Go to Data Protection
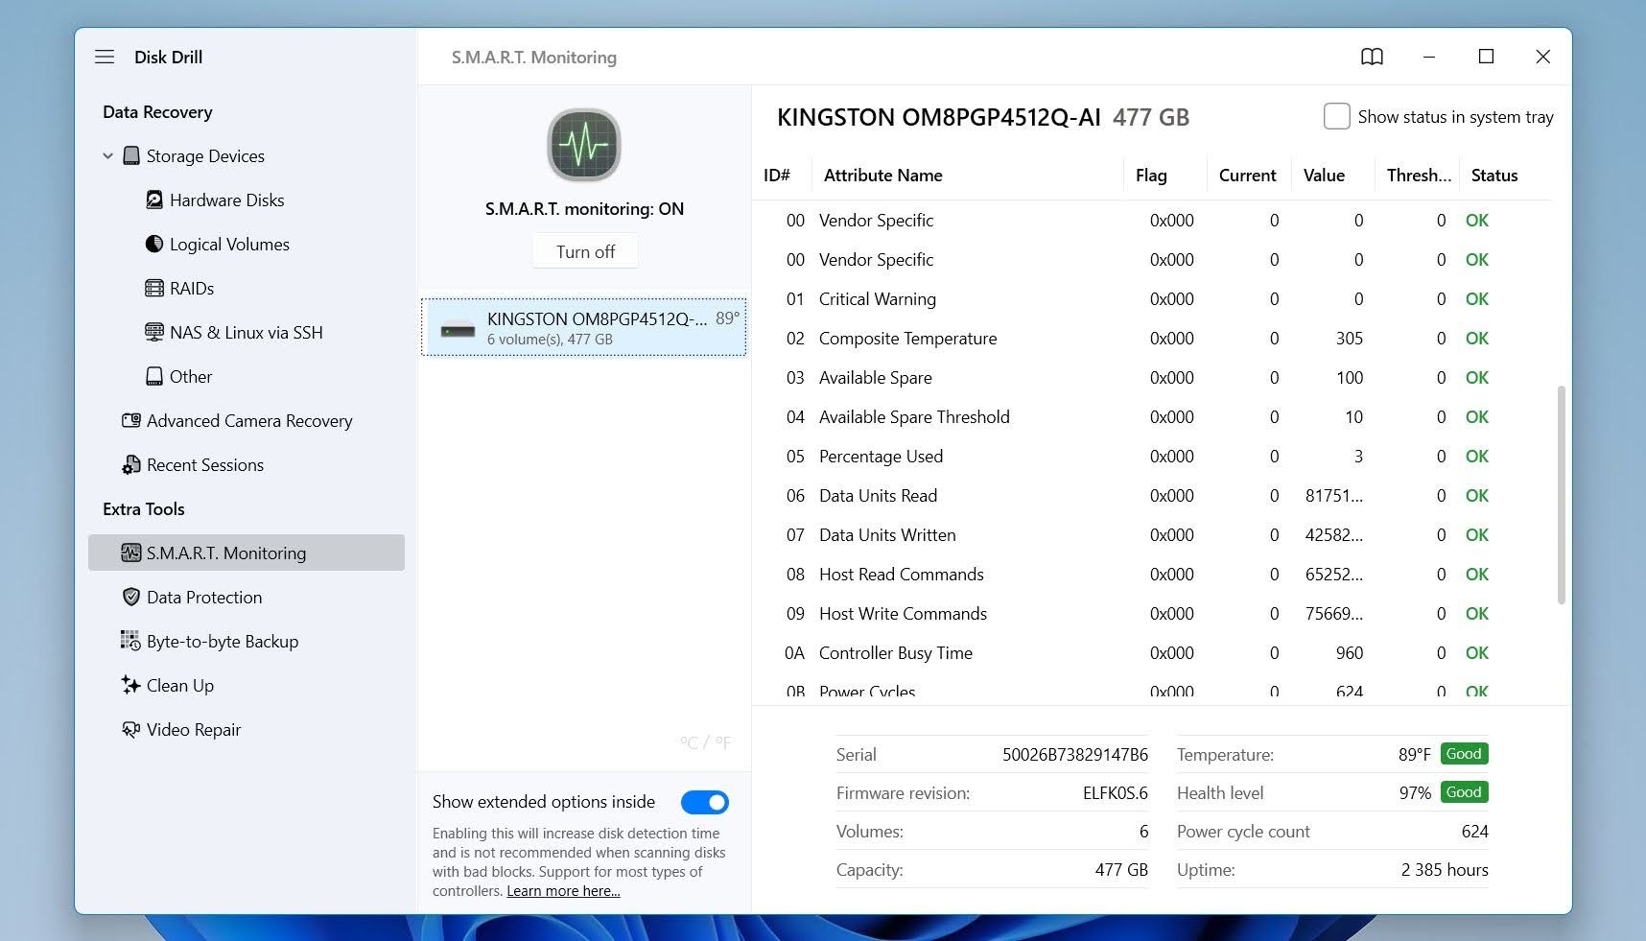Viewport: 1646px width, 941px height. [x=204, y=598]
